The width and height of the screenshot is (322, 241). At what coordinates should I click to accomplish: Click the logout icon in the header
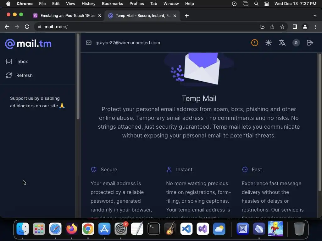pyautogui.click(x=310, y=43)
